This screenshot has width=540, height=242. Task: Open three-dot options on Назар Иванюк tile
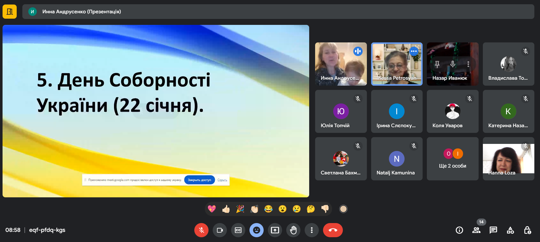[468, 64]
